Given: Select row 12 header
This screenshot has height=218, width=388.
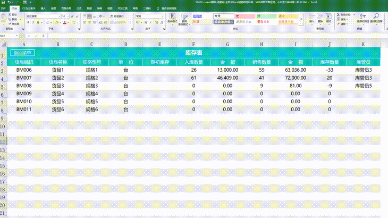Looking at the screenshot, I should 3,142.
